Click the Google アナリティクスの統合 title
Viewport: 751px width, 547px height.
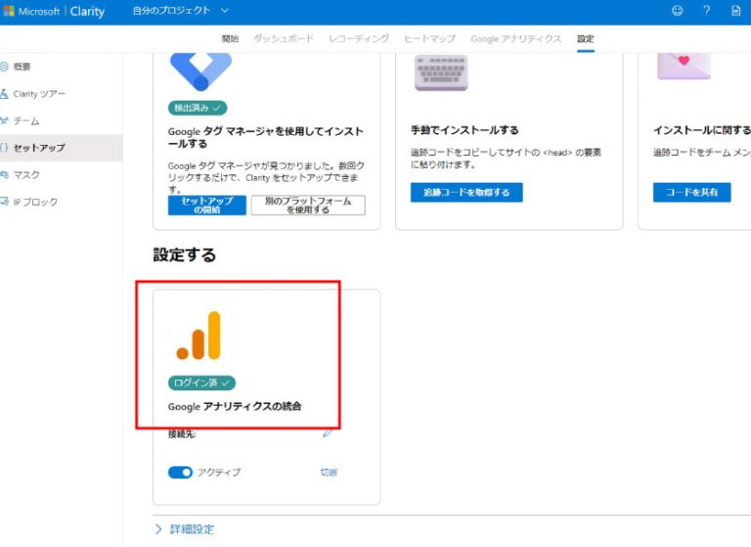[x=235, y=406]
